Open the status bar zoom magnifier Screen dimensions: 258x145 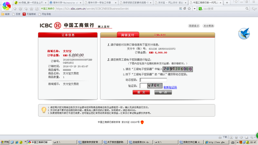(252, 137)
